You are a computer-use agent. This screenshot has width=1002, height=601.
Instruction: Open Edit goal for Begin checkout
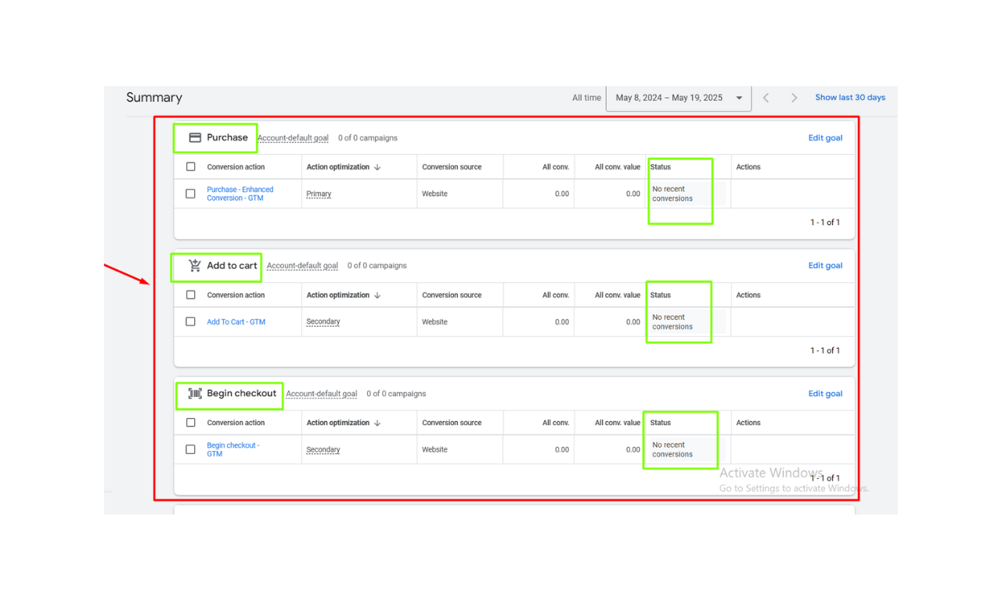point(825,393)
